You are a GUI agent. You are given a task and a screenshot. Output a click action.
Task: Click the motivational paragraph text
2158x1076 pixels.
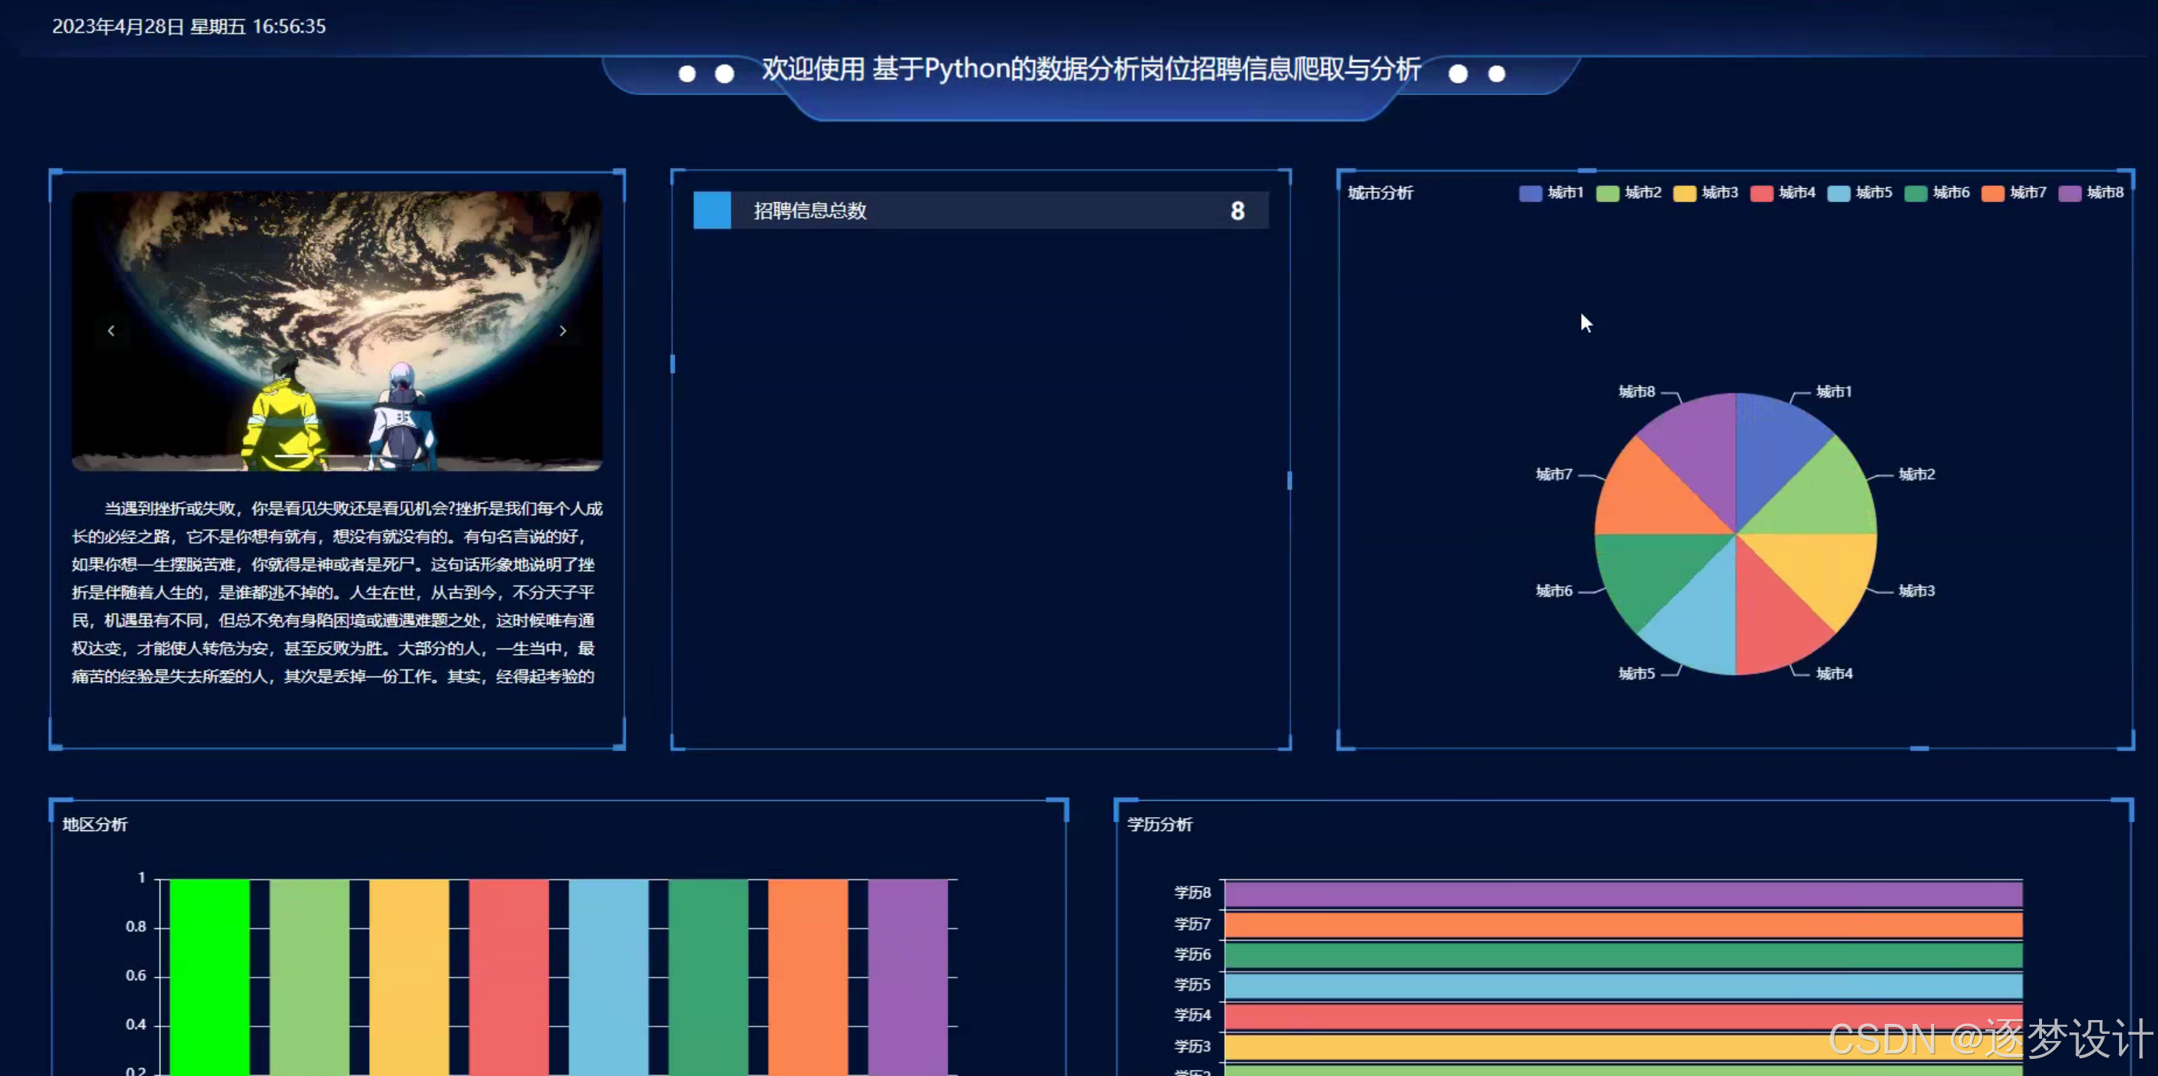(x=337, y=592)
